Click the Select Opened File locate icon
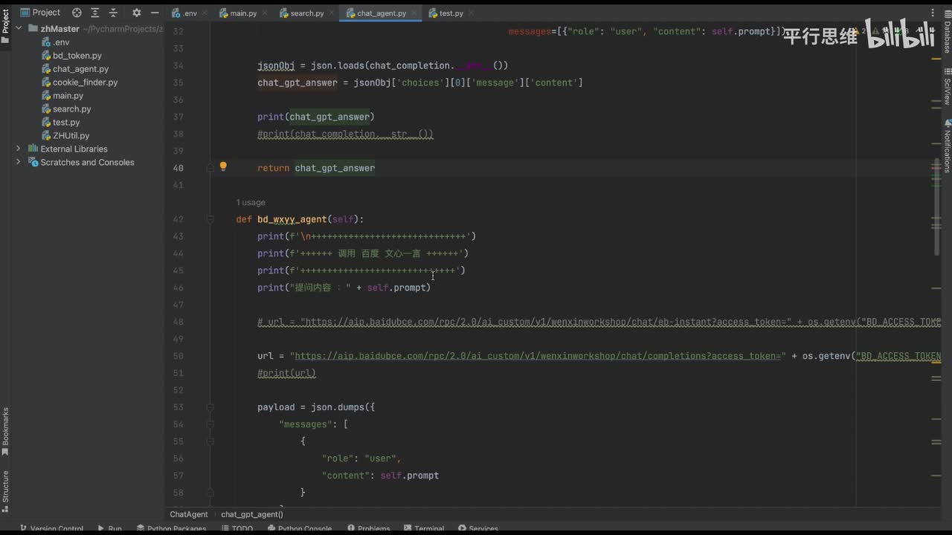Image resolution: width=952 pixels, height=535 pixels. [77, 13]
